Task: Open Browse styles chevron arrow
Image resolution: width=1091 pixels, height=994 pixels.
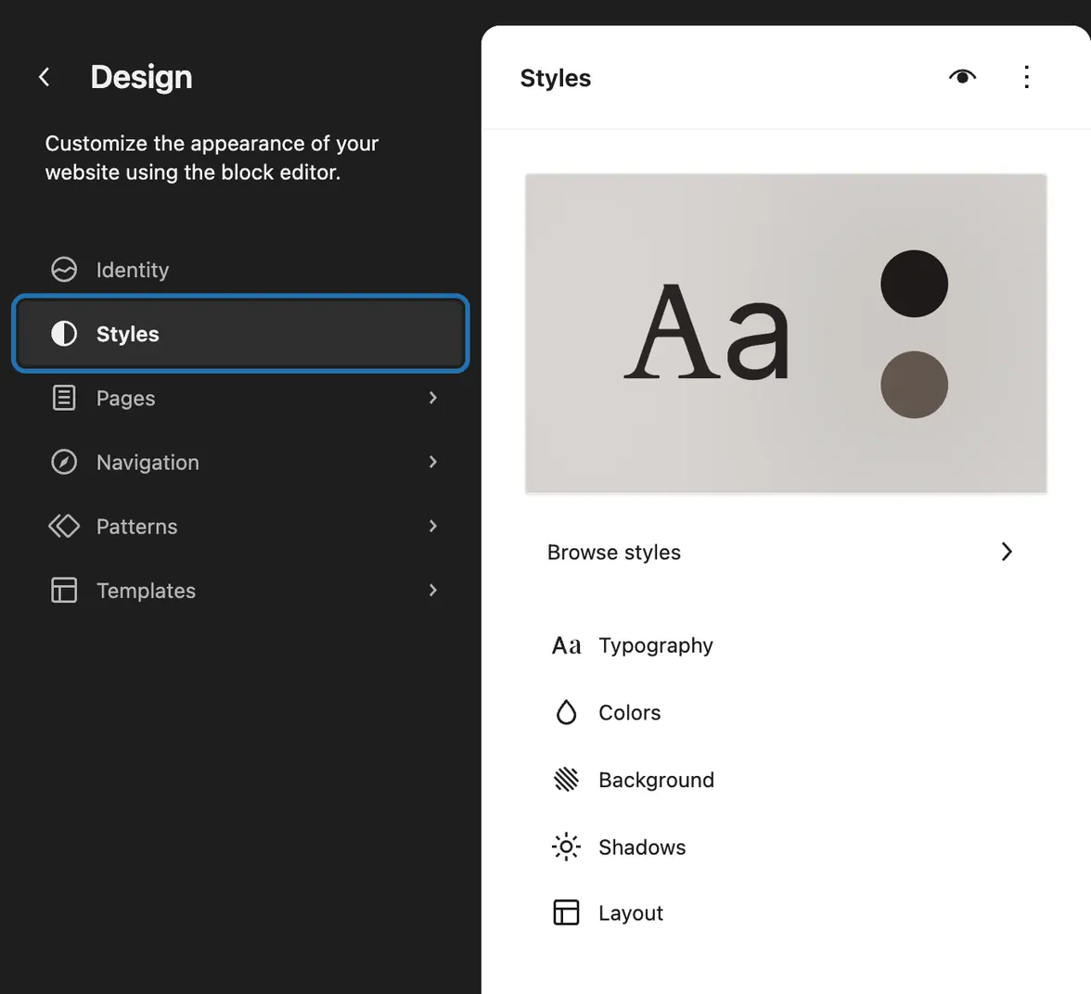Action: point(1006,552)
